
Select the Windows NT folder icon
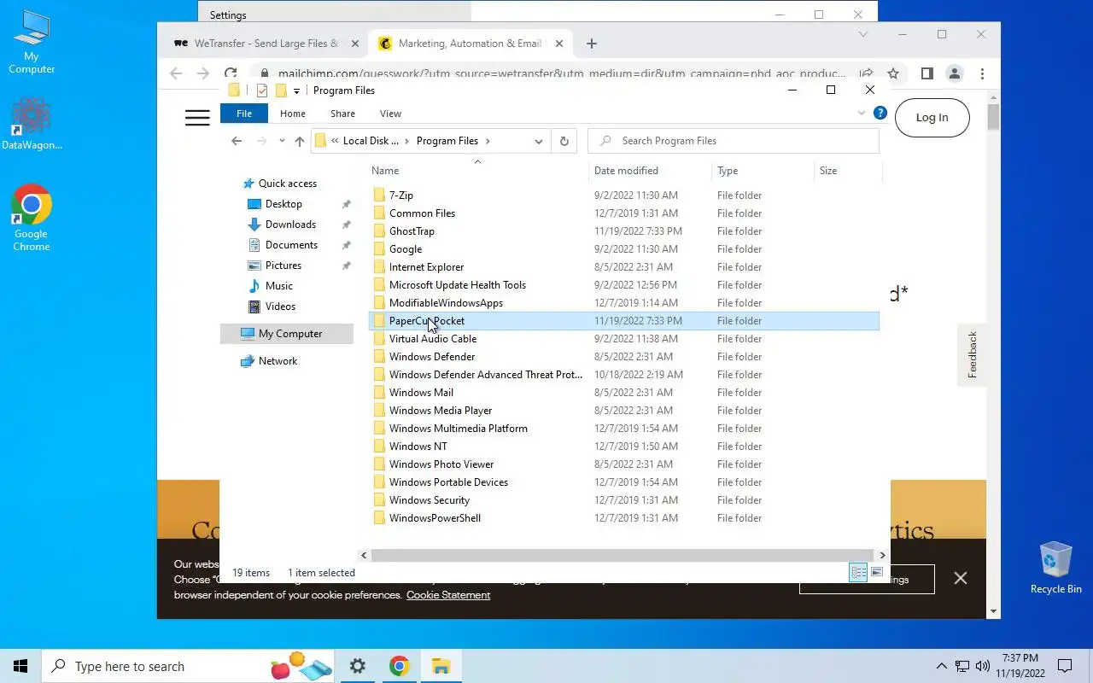pos(380,447)
